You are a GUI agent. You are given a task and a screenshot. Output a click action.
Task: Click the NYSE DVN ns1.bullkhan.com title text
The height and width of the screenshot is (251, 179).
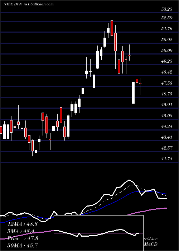point(28,4)
